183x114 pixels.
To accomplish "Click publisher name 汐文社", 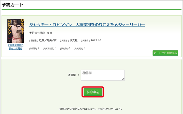I will pos(74,41).
